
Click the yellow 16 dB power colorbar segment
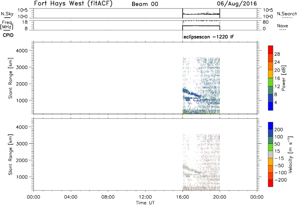(271, 74)
